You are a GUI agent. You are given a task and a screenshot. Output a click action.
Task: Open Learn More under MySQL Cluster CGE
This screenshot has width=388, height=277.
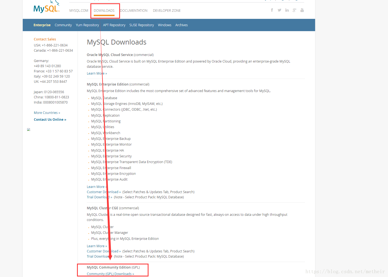point(97,246)
